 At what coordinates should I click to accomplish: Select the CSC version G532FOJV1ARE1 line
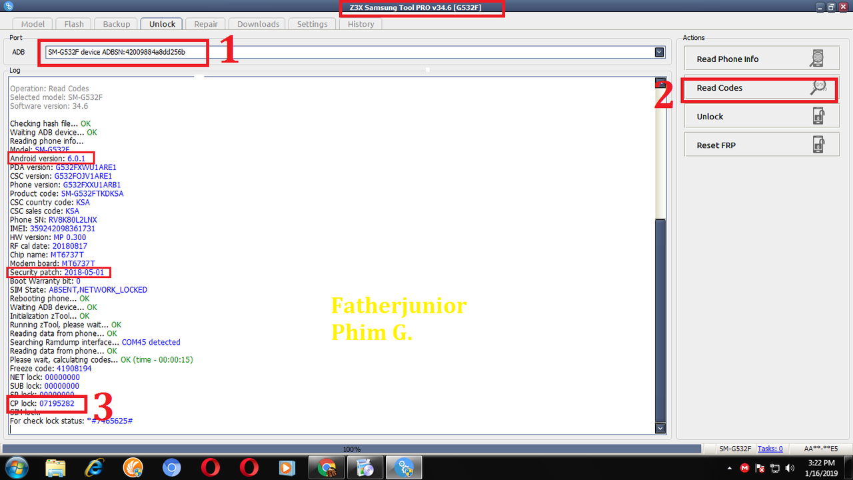(x=61, y=176)
